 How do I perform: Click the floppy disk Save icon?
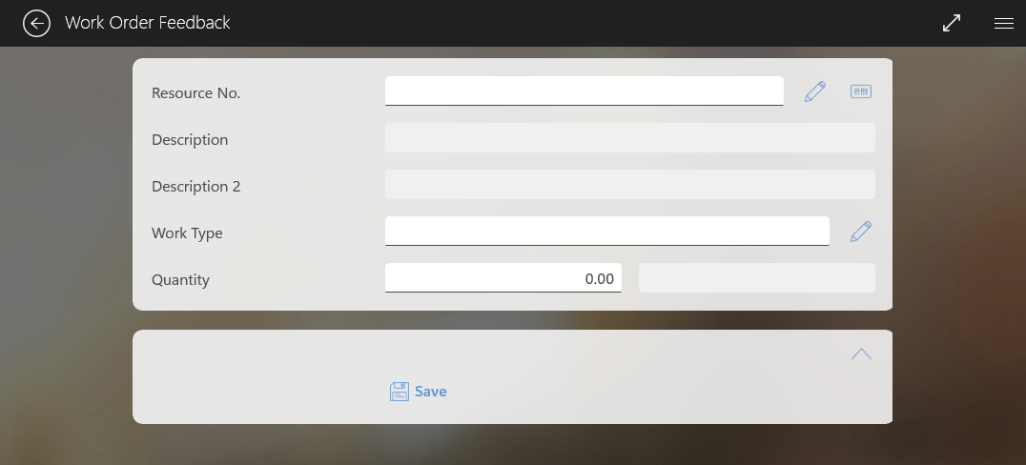point(400,391)
